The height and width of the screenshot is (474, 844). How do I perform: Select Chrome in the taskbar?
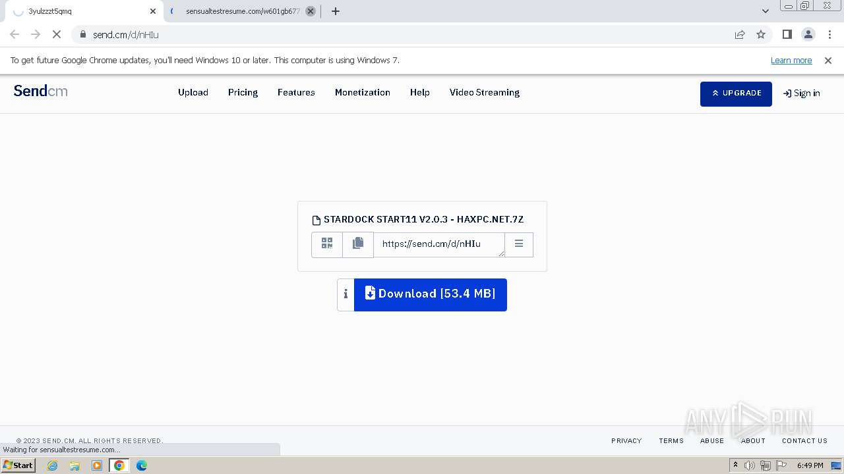(119, 465)
